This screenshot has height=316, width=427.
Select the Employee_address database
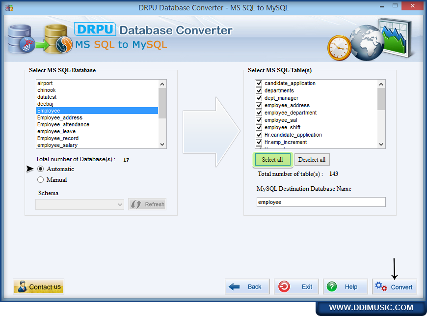pos(97,117)
